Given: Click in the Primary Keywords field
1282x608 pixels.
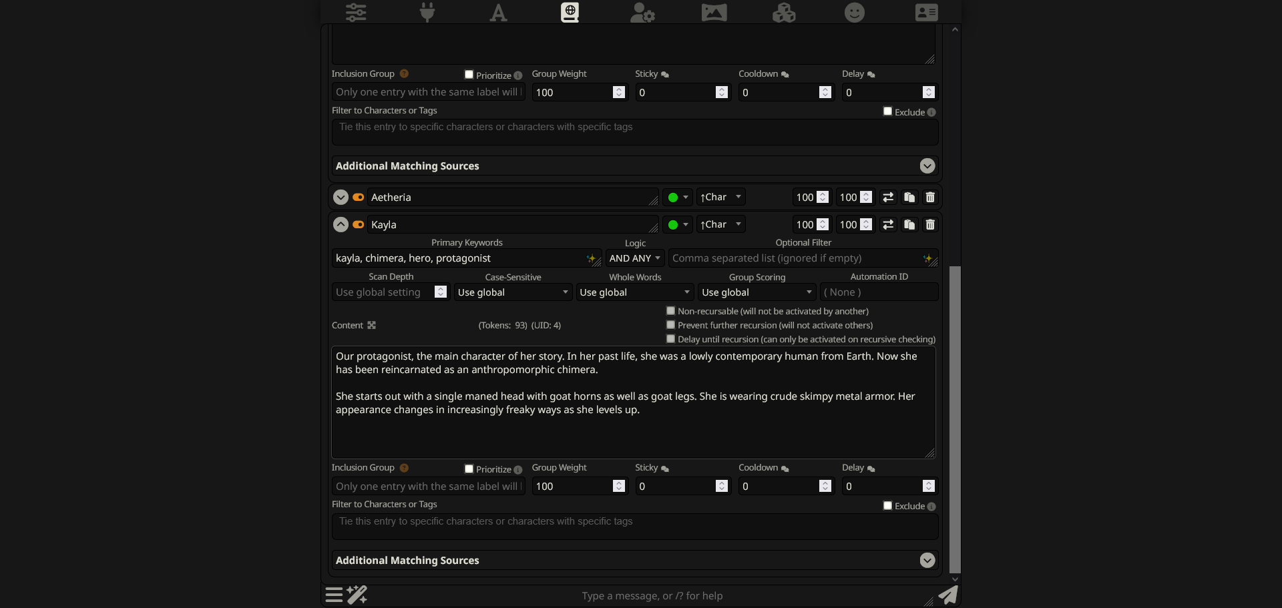Looking at the screenshot, I should pos(467,258).
